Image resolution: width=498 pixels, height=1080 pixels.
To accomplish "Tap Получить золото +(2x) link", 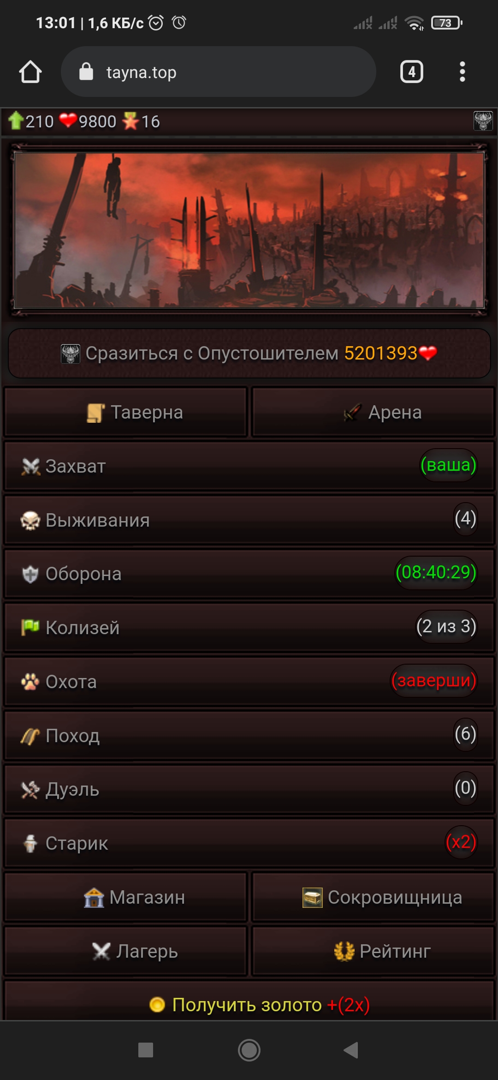I will 260,1005.
